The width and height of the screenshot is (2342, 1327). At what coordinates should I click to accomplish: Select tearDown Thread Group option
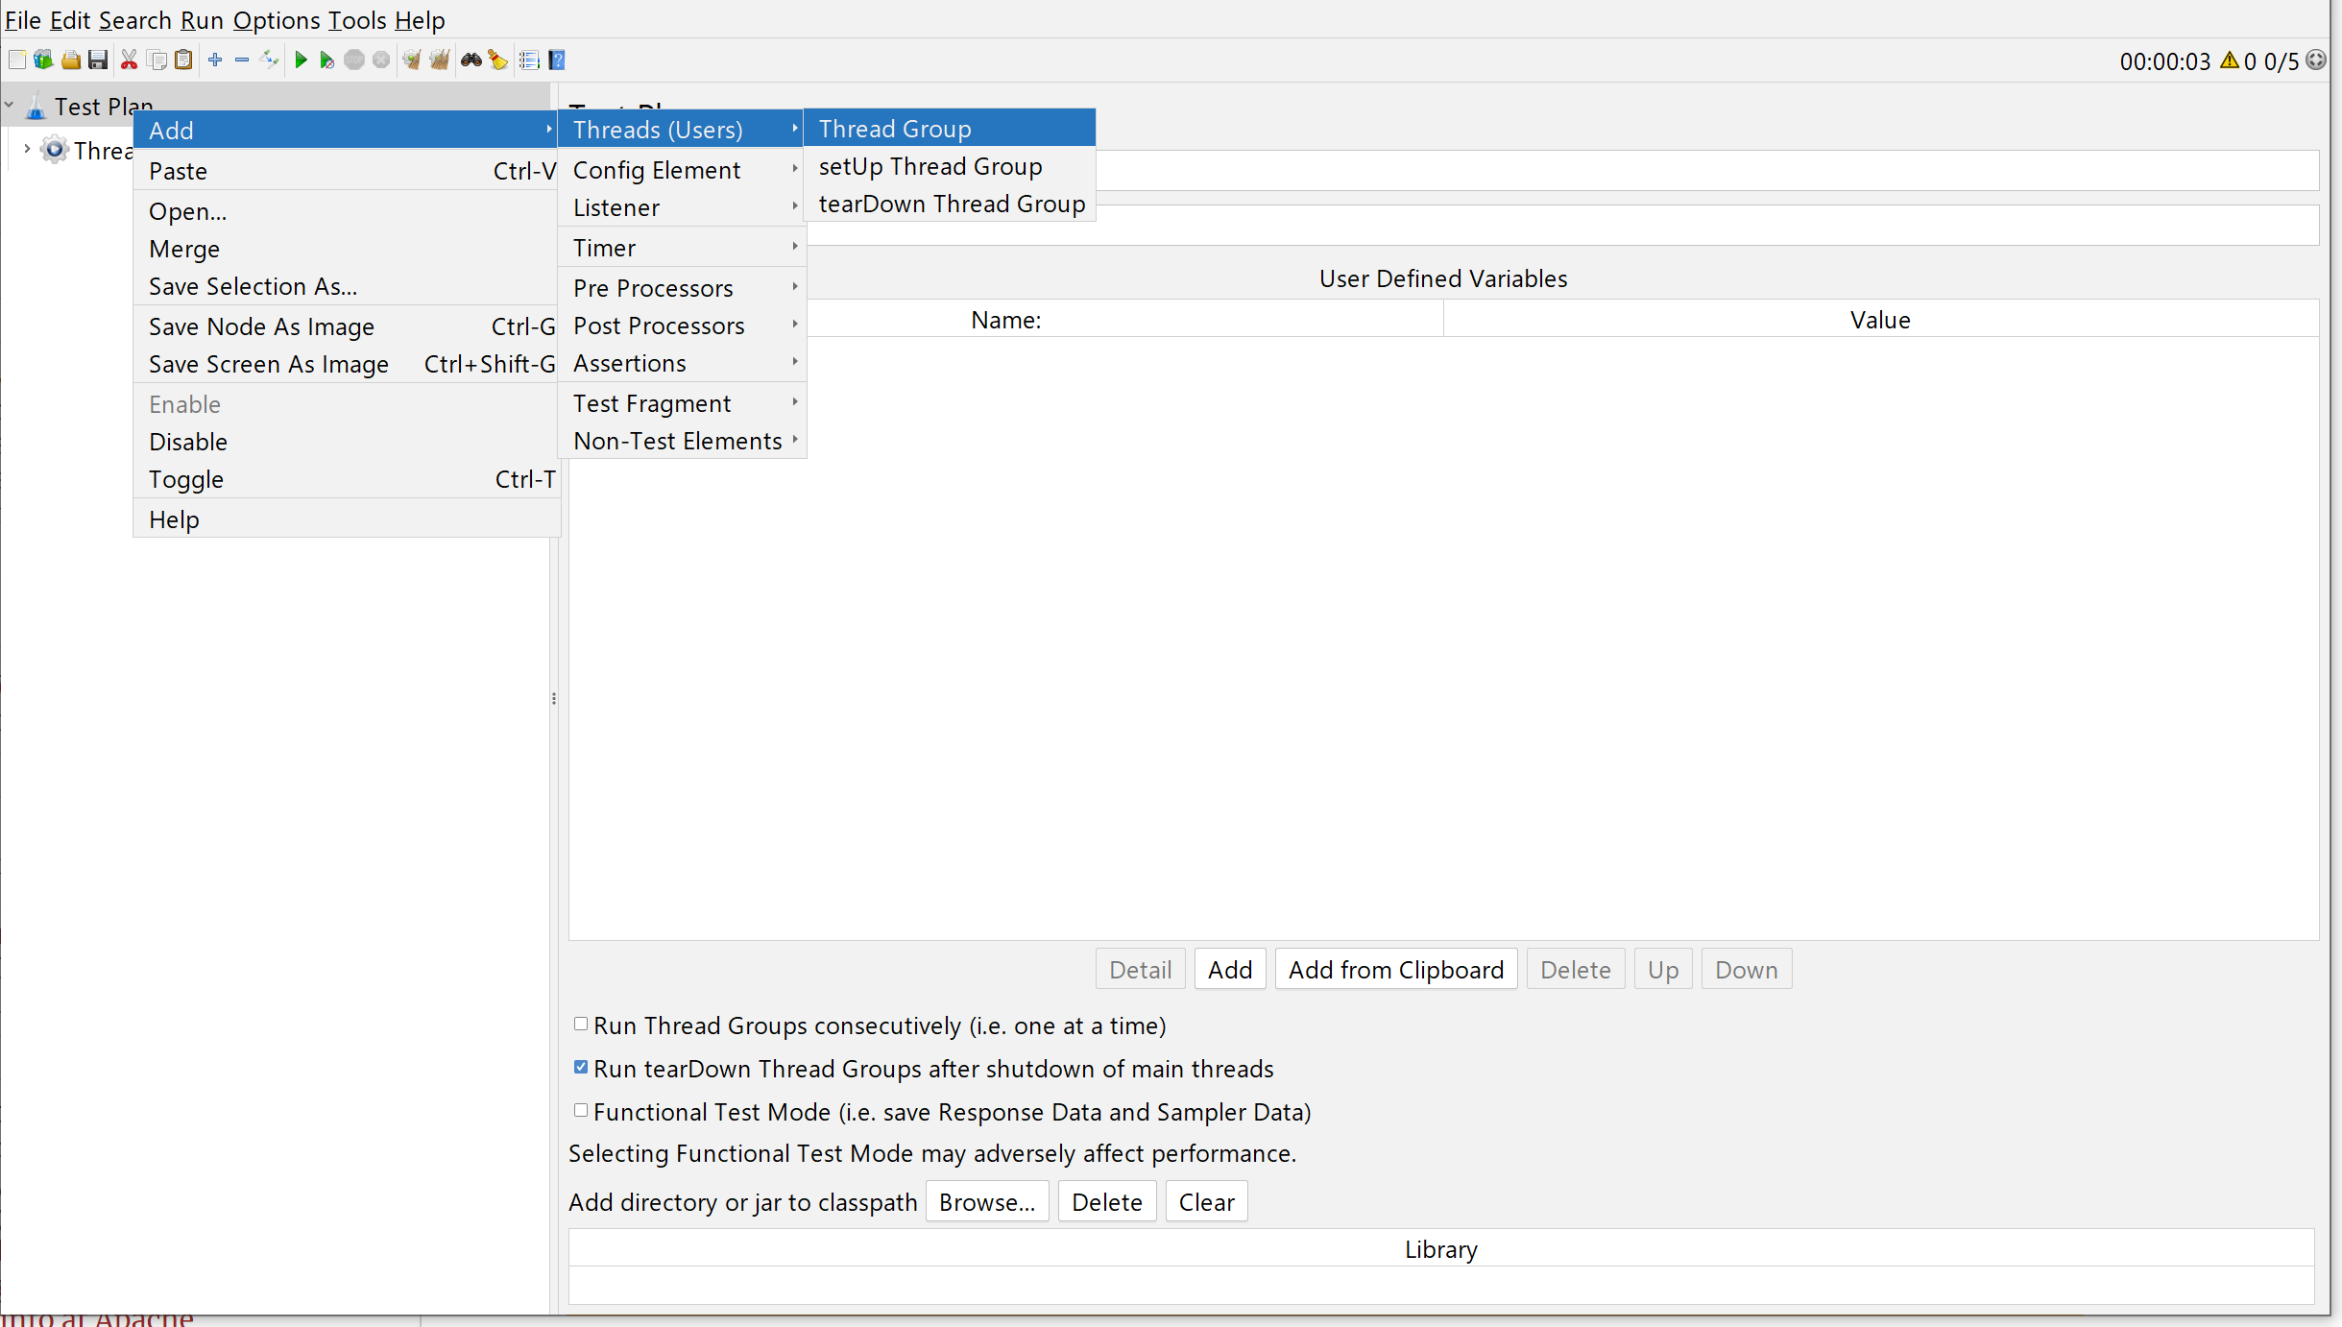[x=950, y=204]
